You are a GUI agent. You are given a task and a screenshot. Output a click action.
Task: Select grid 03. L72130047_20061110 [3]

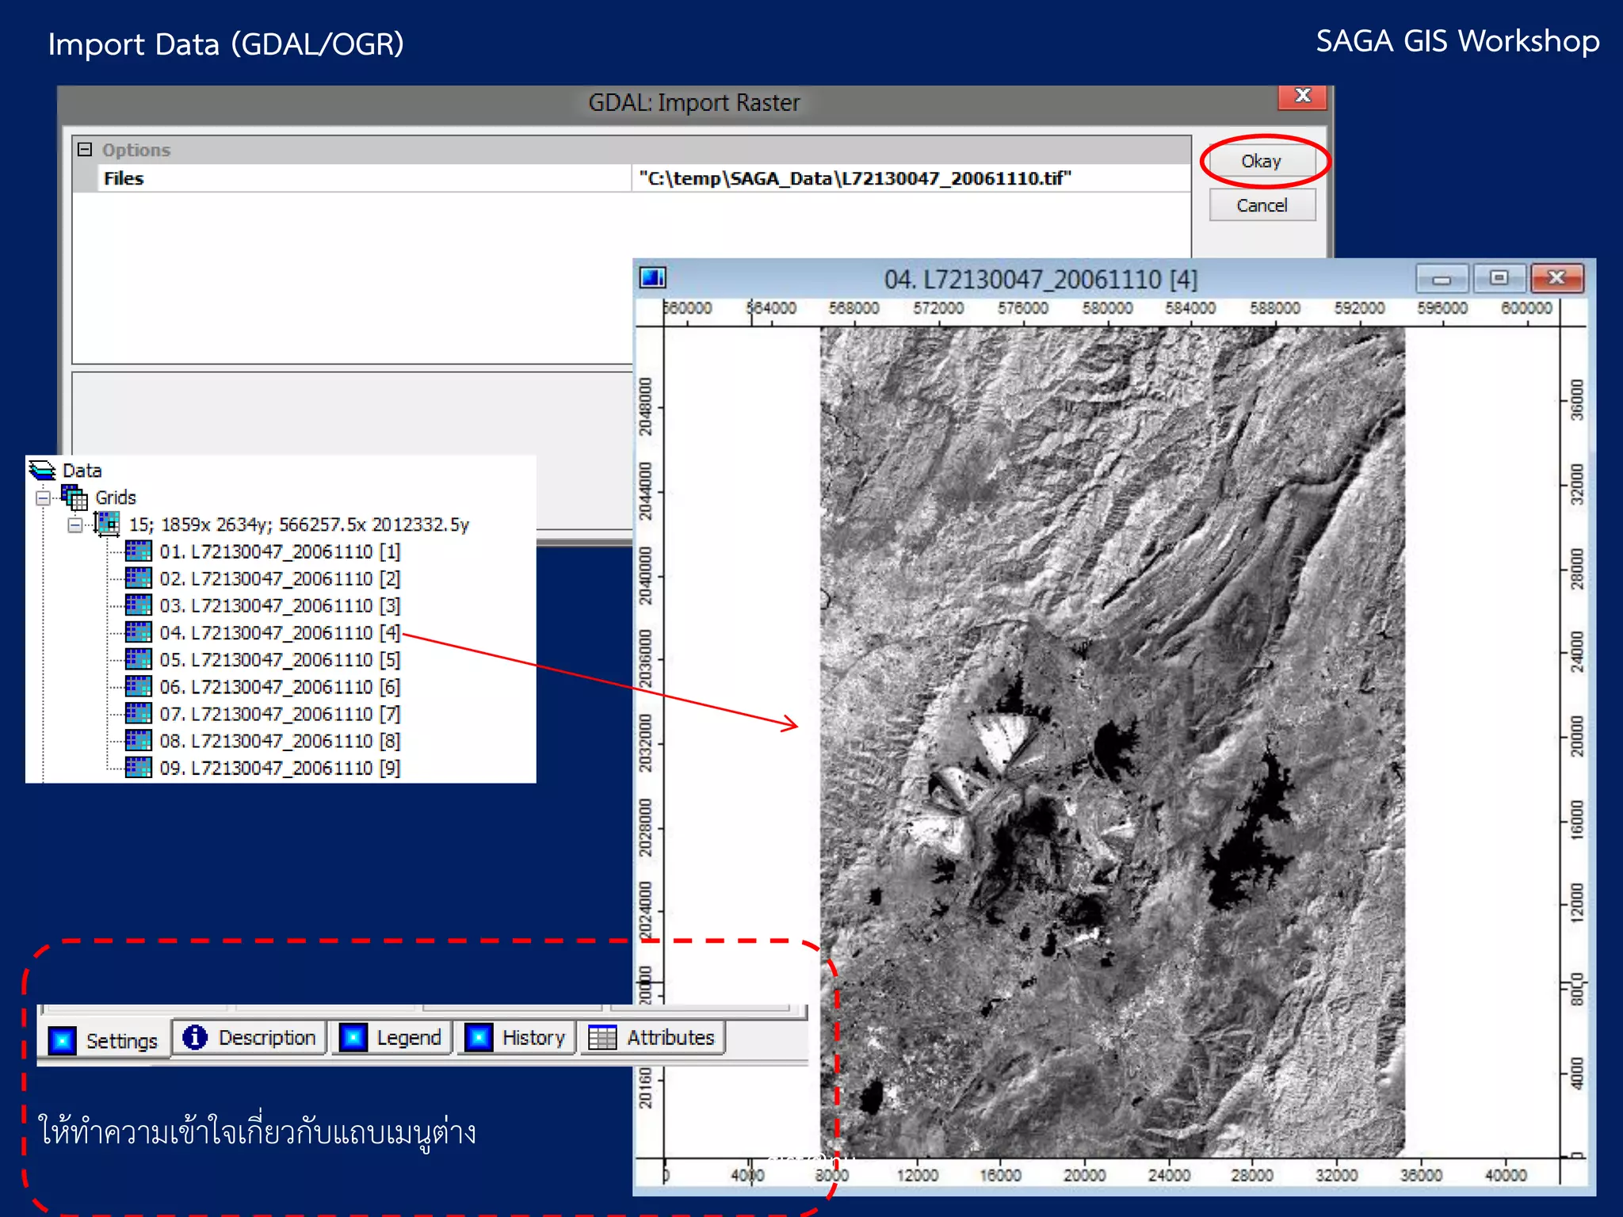pyautogui.click(x=280, y=605)
